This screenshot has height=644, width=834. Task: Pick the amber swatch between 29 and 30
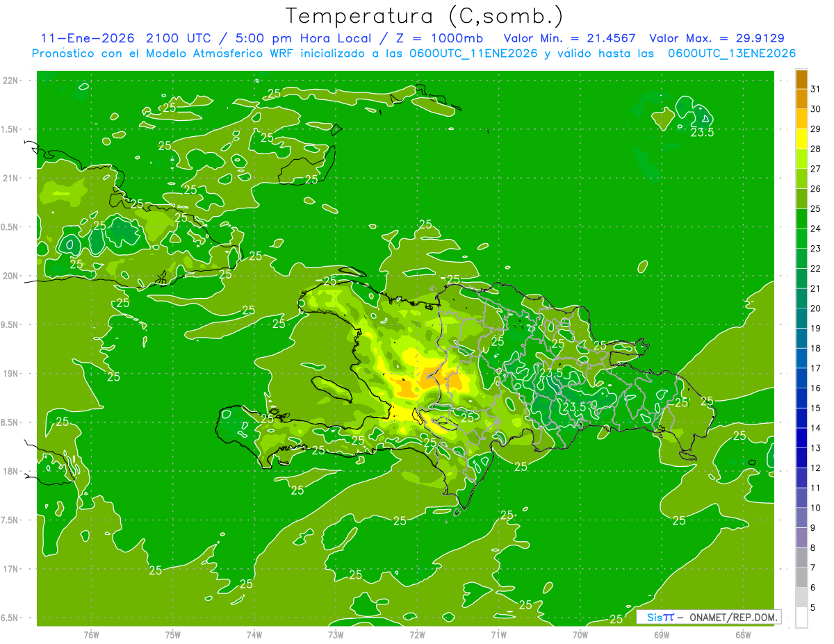801,119
